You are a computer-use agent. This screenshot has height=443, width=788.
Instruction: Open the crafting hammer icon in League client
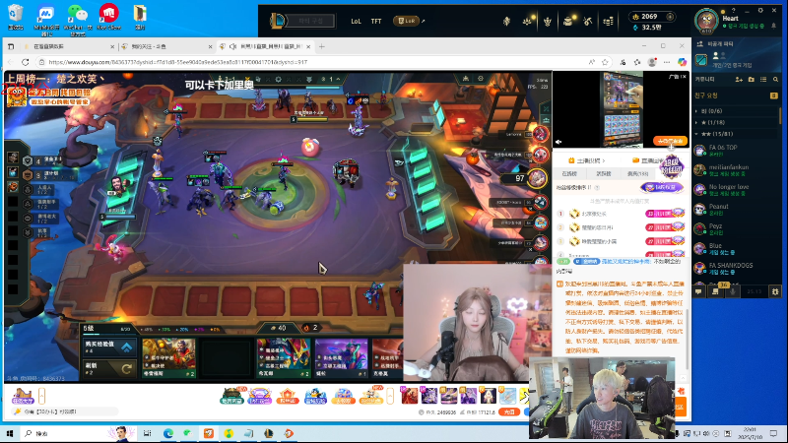(x=588, y=21)
